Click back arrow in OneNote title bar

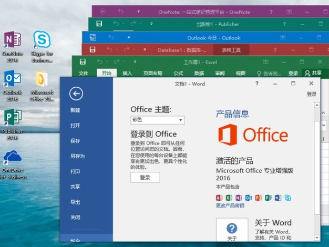(x=102, y=12)
